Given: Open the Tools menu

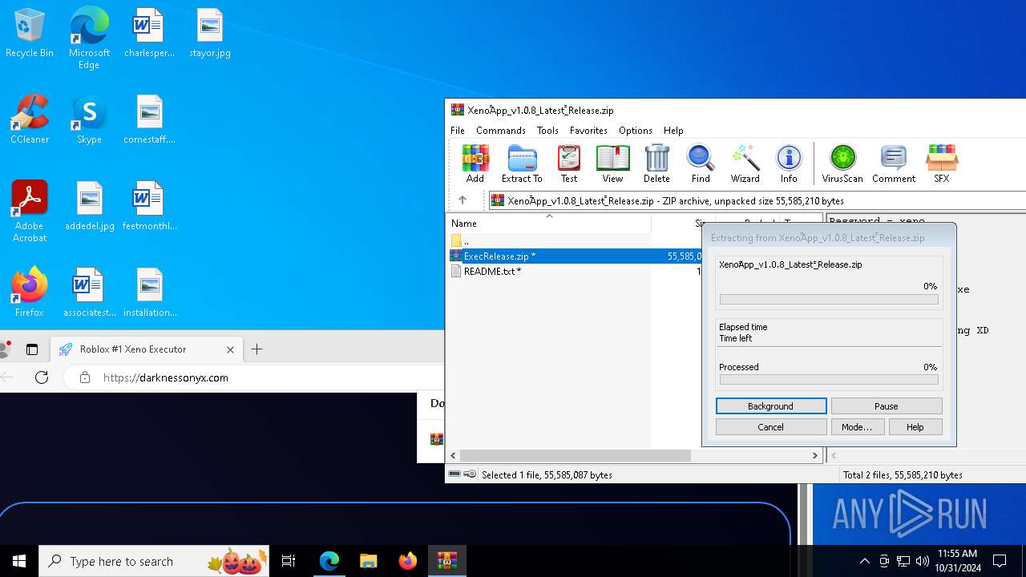Looking at the screenshot, I should point(547,131).
